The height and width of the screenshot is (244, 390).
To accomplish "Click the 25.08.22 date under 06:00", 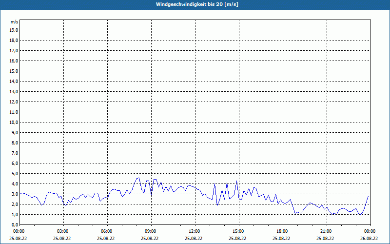I will click(106, 238).
